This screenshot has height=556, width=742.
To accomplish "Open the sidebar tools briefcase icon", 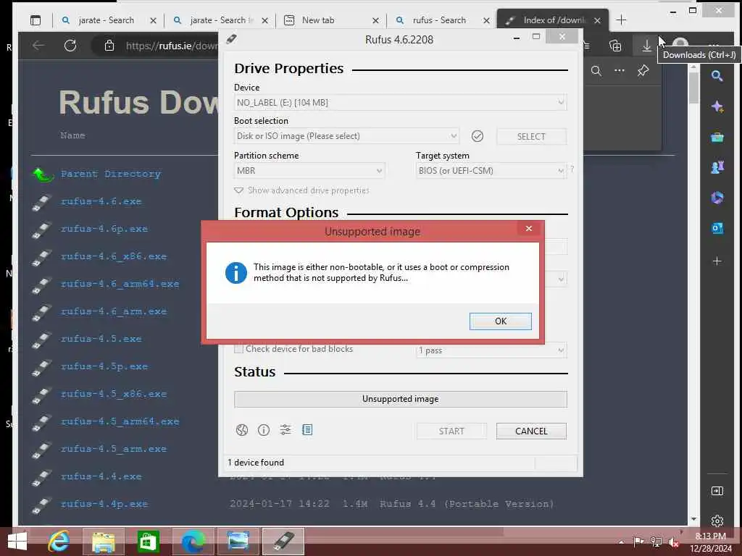I will click(x=717, y=137).
